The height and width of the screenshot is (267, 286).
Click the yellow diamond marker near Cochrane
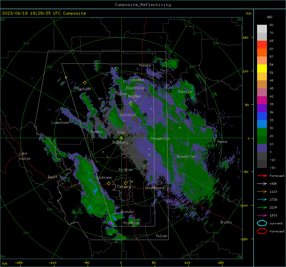point(109,183)
